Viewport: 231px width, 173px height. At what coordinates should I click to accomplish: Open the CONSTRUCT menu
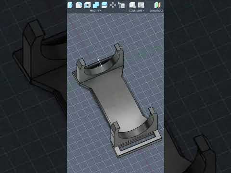pyautogui.click(x=156, y=11)
